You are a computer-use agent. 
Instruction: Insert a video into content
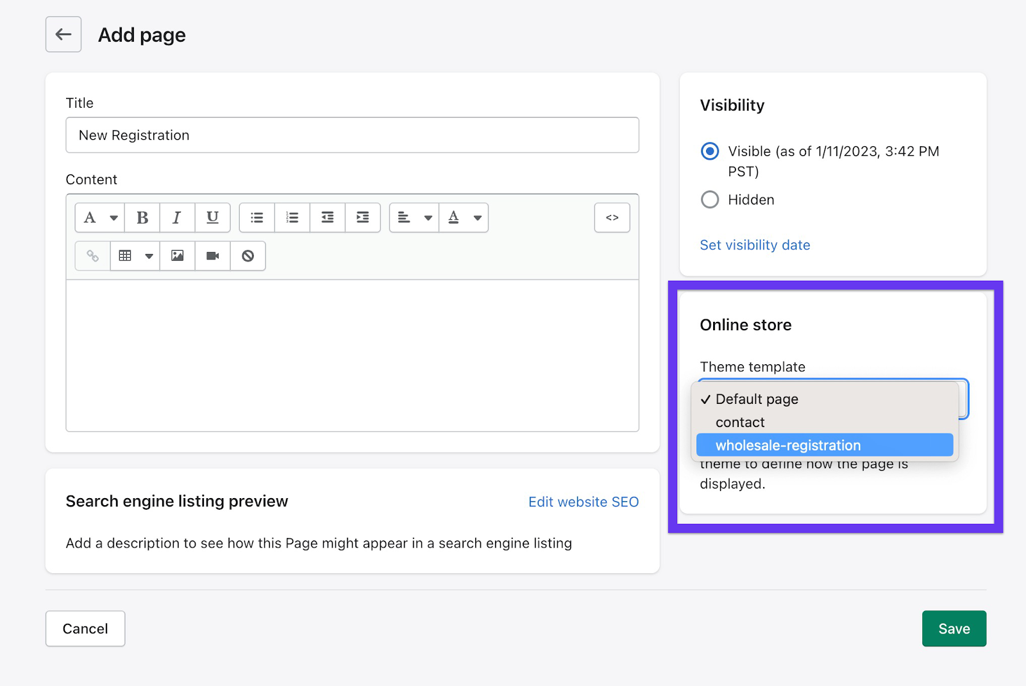213,256
